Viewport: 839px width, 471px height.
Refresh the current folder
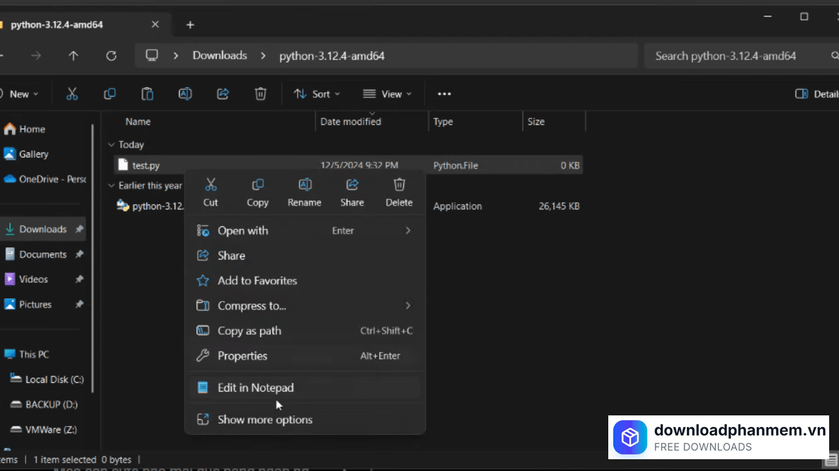click(x=111, y=56)
